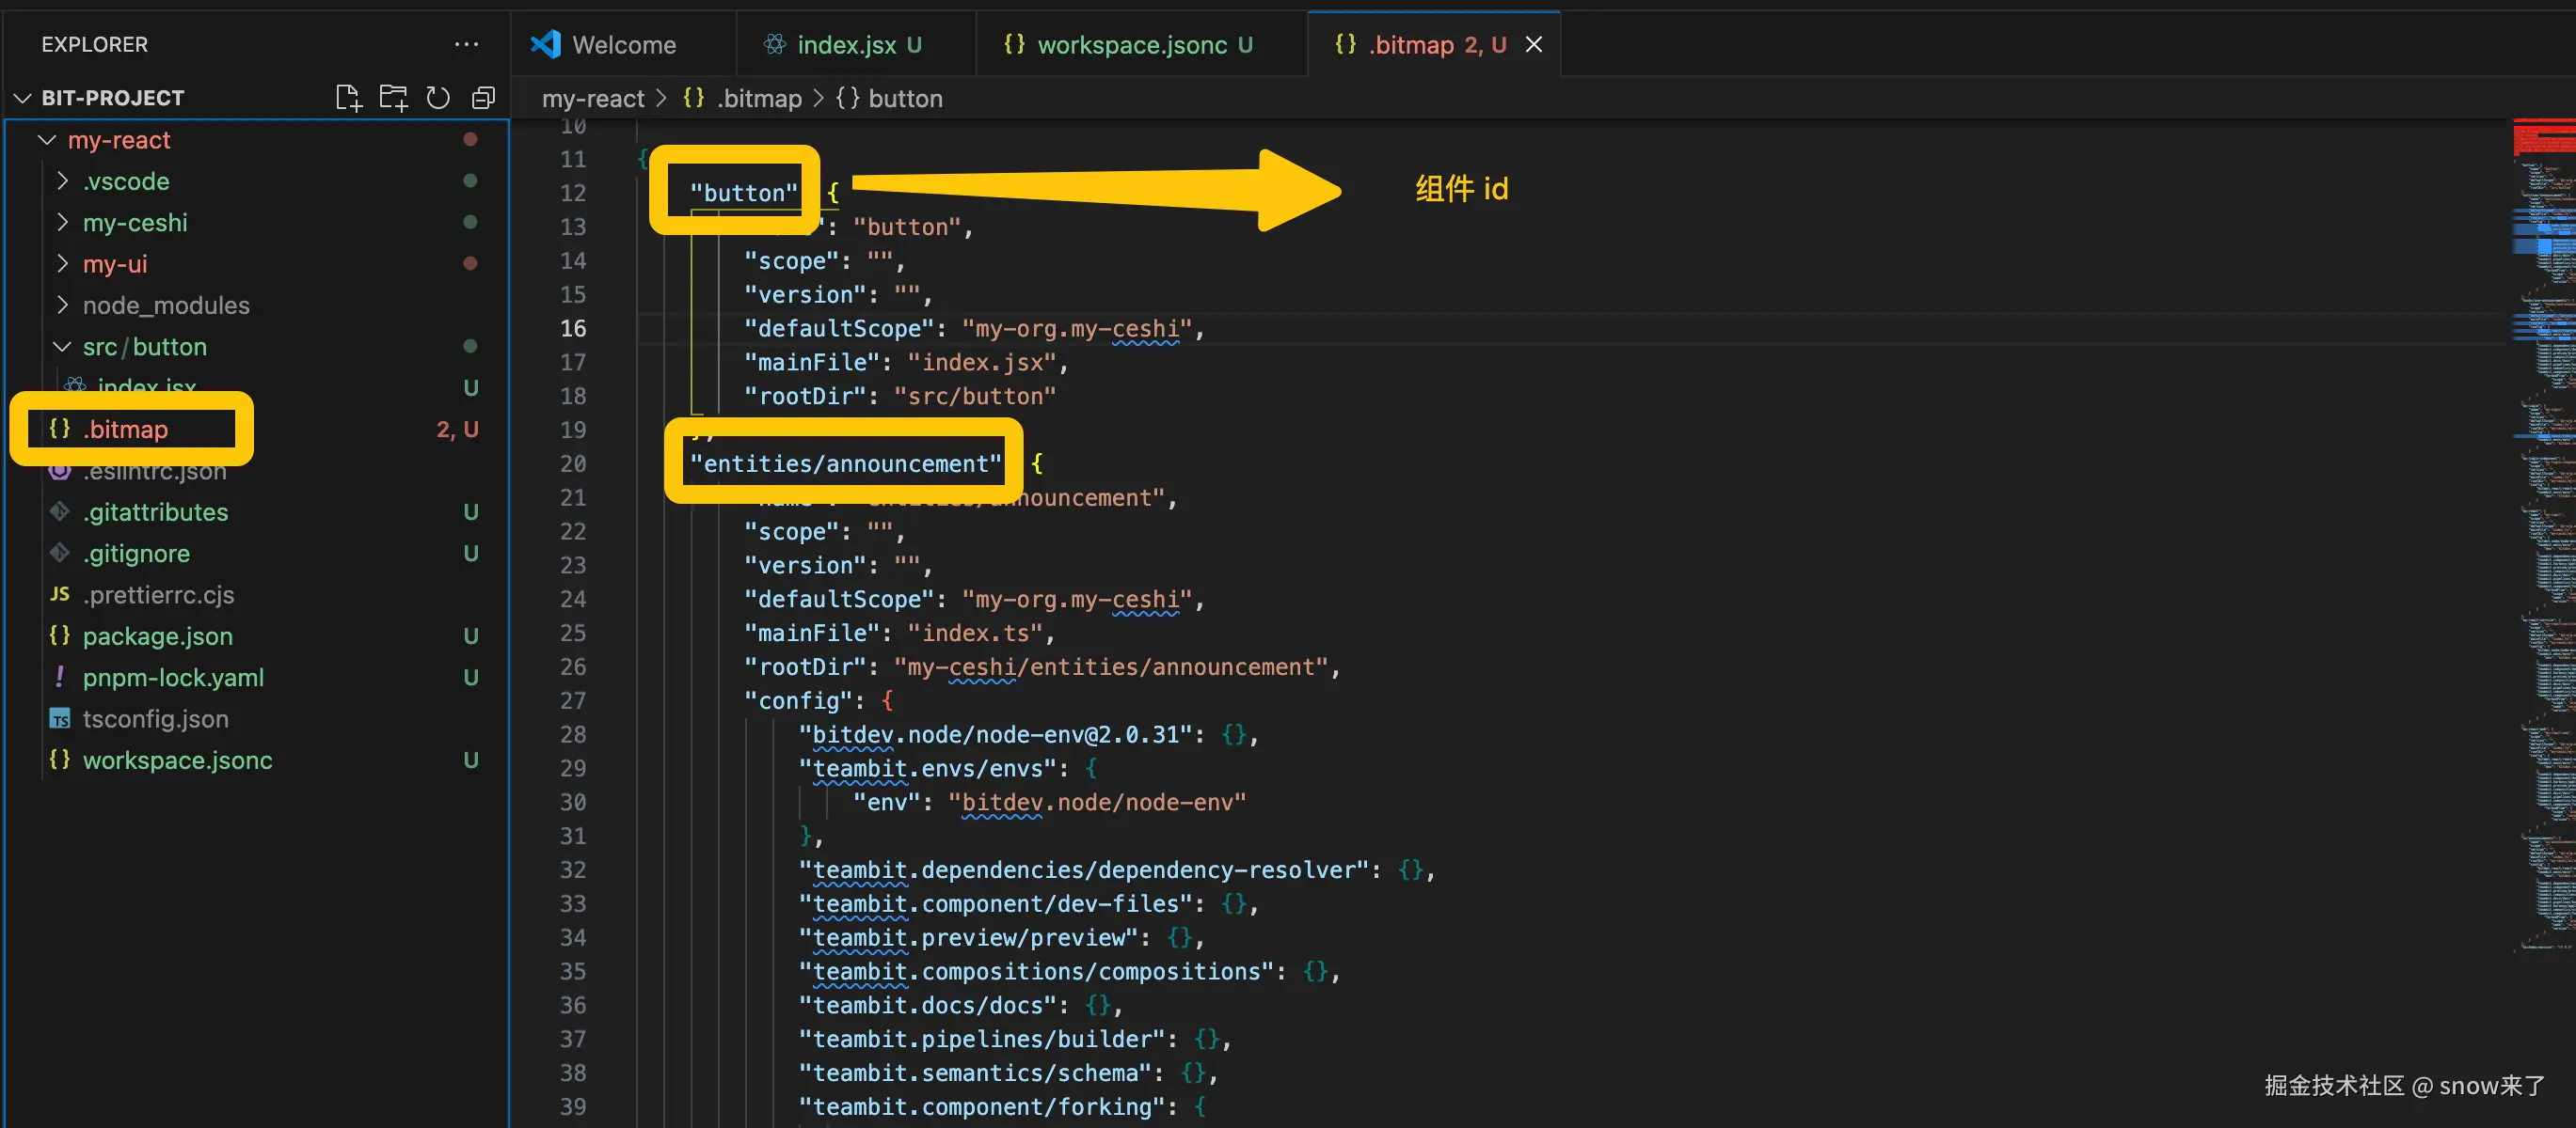Click the button breadcrumb symbol
The height and width of the screenshot is (1128, 2576).
point(904,99)
